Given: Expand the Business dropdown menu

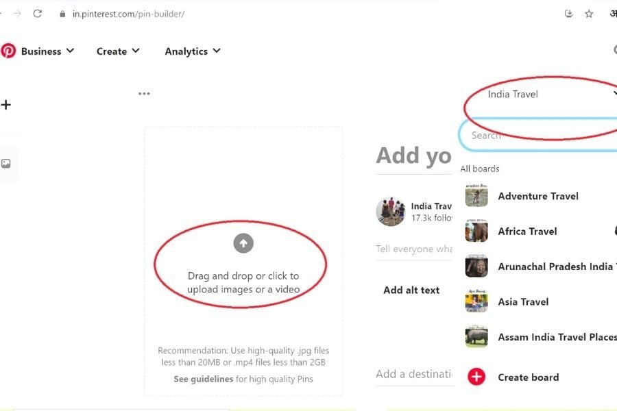Looking at the screenshot, I should (47, 51).
